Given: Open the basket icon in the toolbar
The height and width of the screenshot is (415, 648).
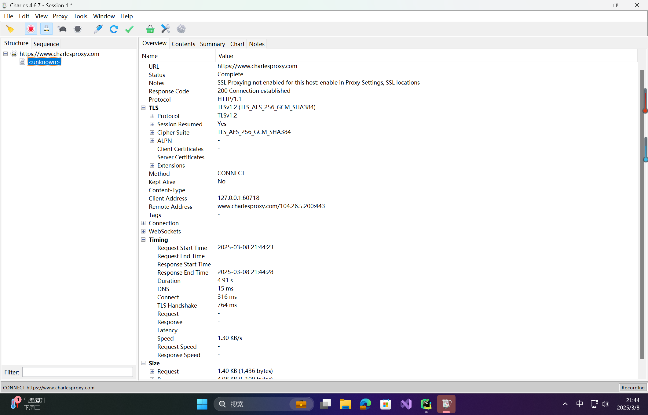Looking at the screenshot, I should pyautogui.click(x=150, y=29).
